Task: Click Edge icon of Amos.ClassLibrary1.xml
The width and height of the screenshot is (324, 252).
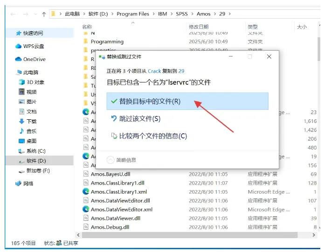Action: tap(86, 192)
